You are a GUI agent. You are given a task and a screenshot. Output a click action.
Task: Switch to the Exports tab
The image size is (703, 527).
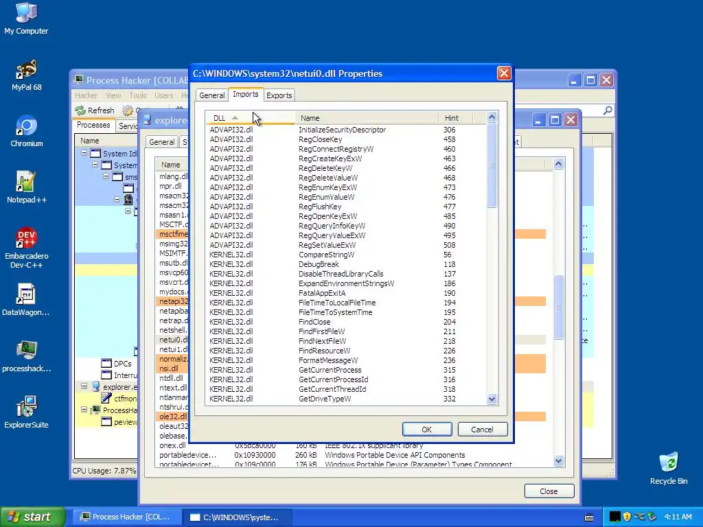(279, 95)
